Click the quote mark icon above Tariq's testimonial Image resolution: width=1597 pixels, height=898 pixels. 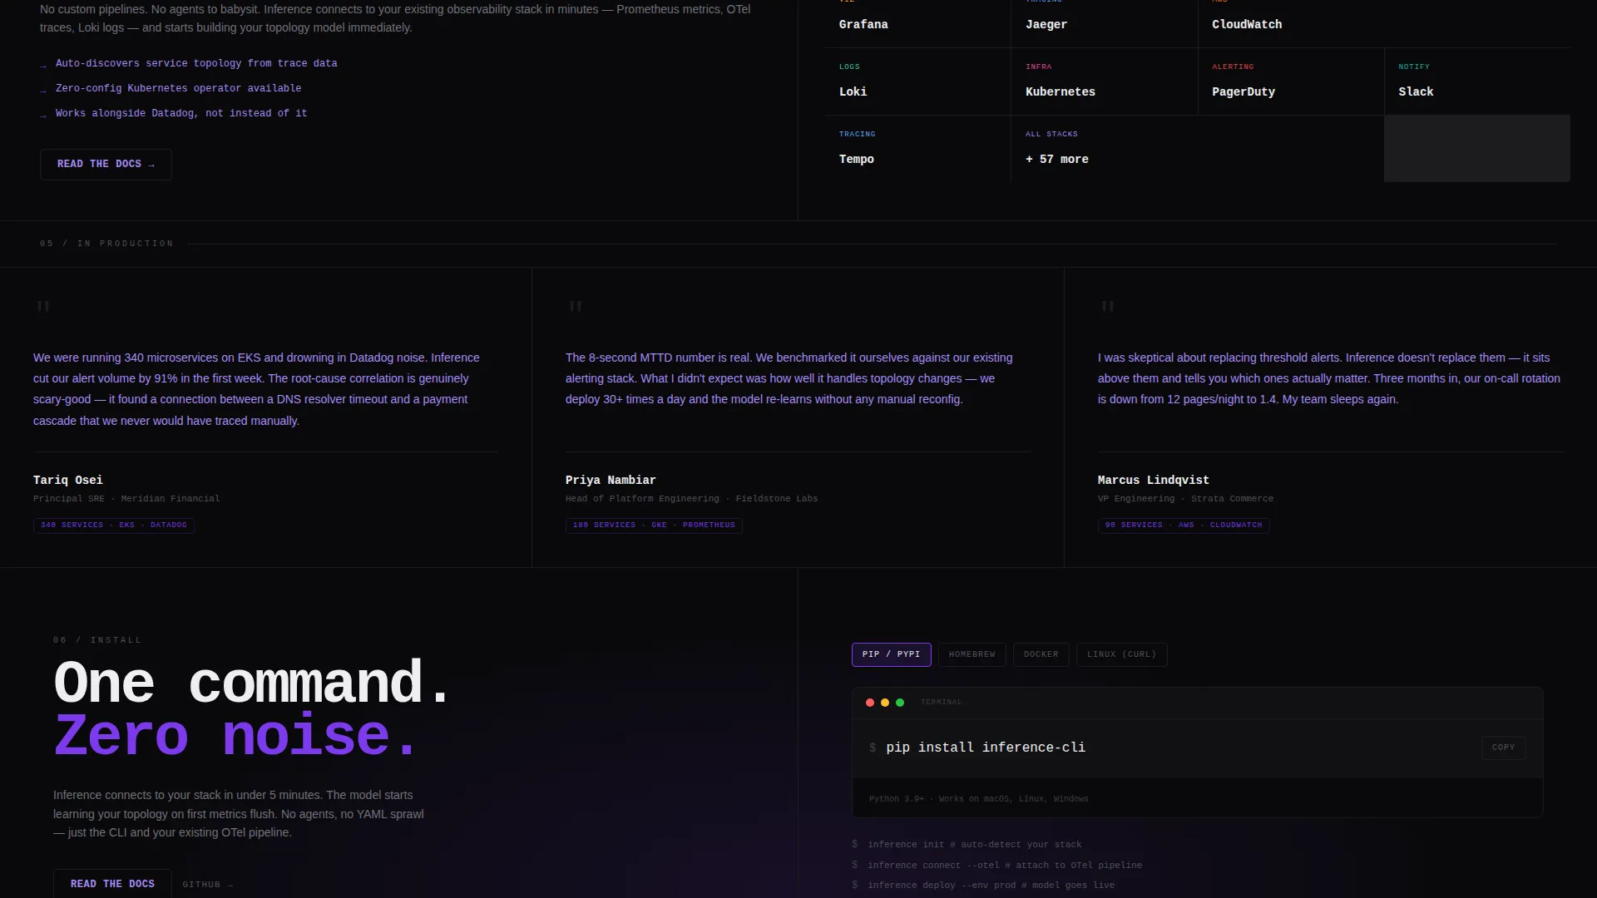click(x=43, y=307)
